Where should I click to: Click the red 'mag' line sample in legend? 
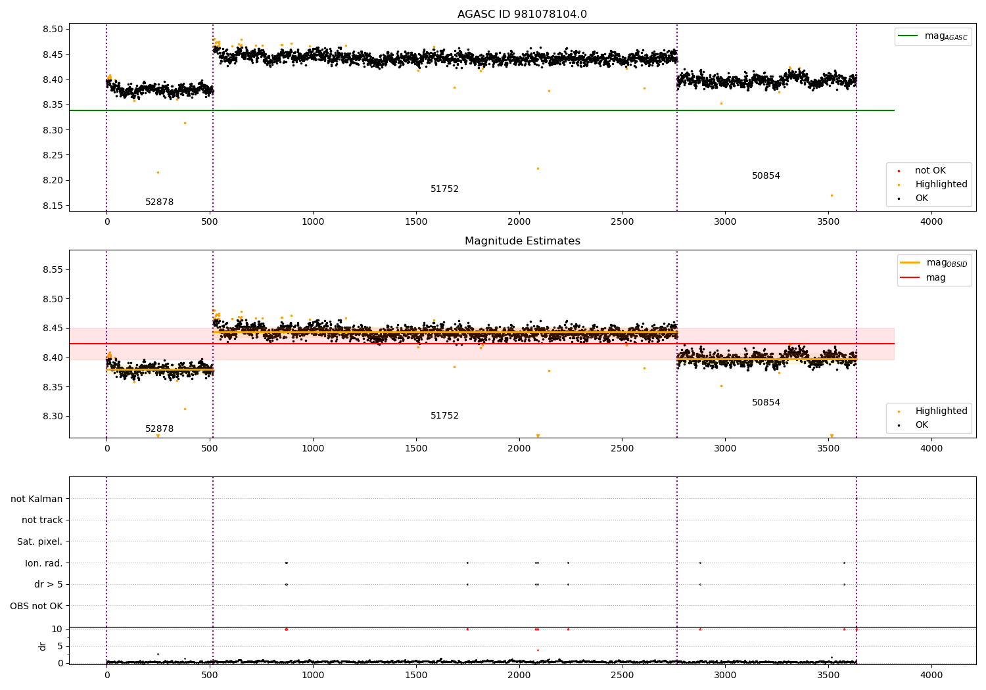[x=910, y=278]
